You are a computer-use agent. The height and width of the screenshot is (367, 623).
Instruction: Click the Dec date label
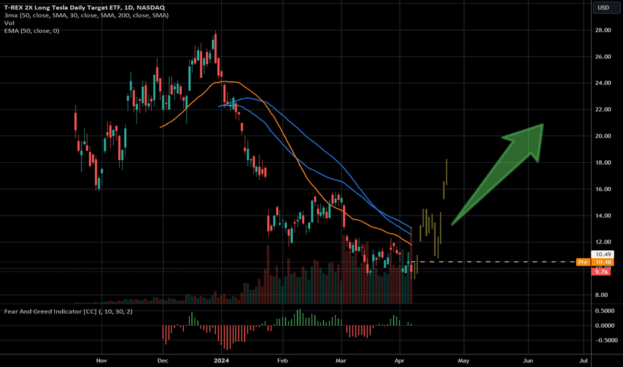162,360
